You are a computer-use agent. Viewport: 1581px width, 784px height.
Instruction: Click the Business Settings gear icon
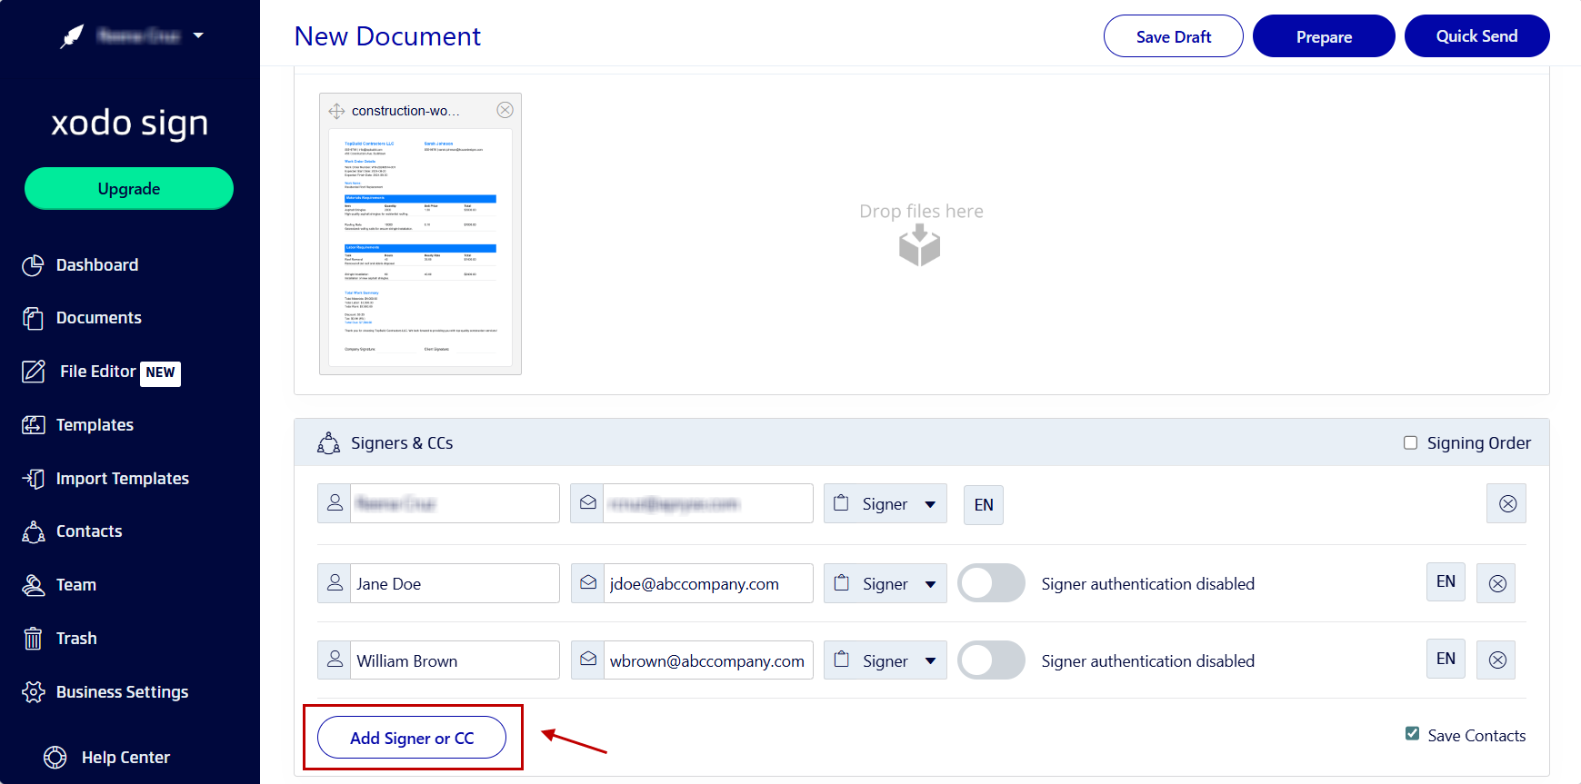[34, 692]
